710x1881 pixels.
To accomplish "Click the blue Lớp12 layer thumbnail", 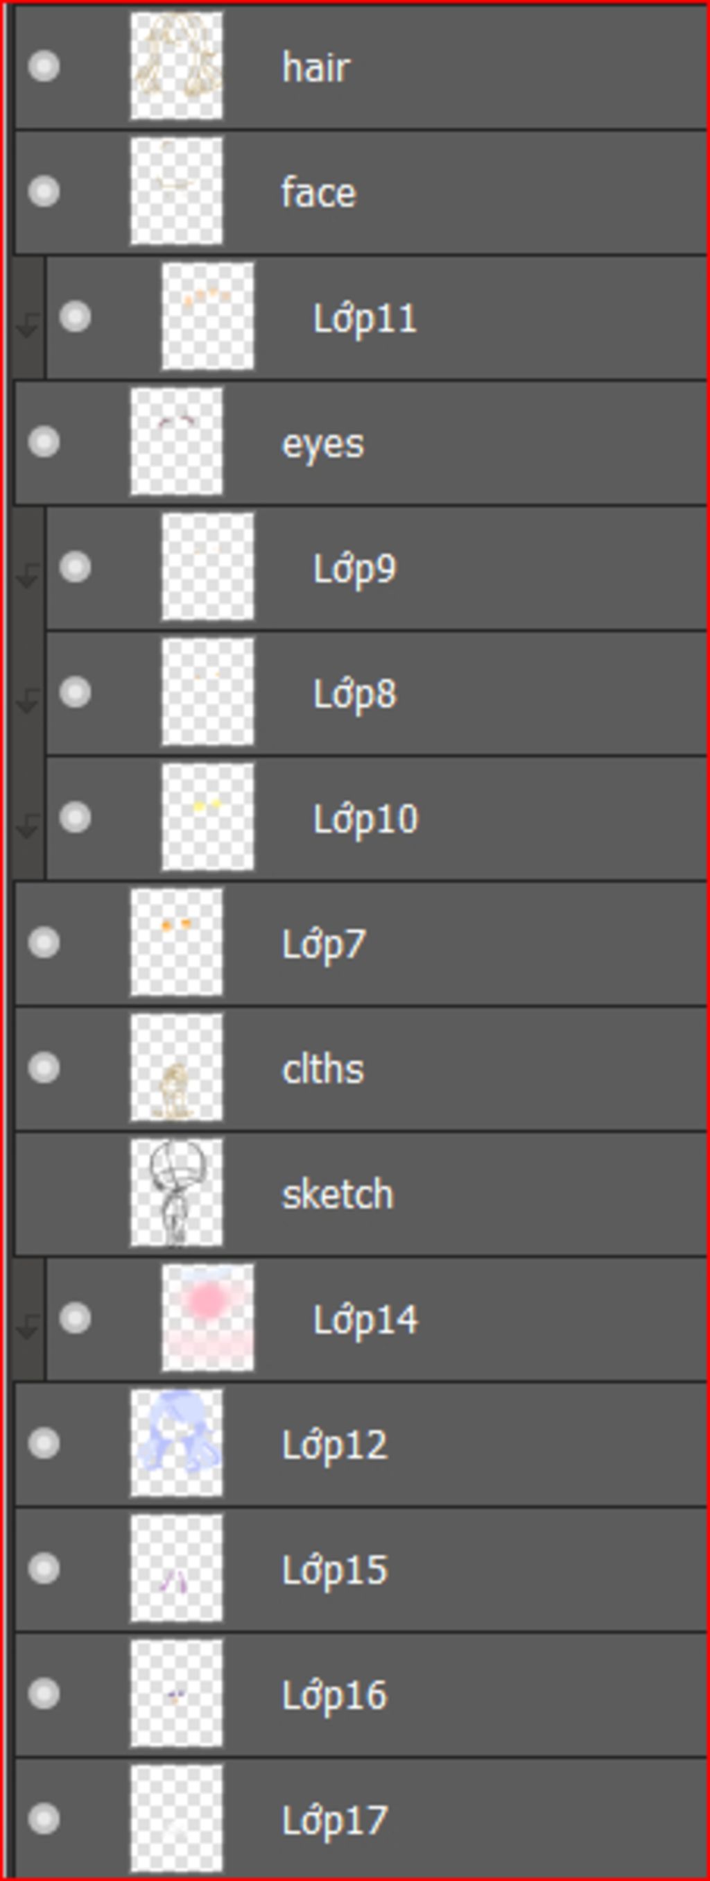I will point(177,1443).
